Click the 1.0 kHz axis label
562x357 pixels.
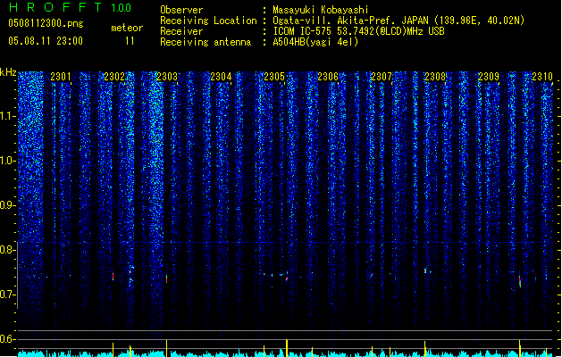click(8, 161)
